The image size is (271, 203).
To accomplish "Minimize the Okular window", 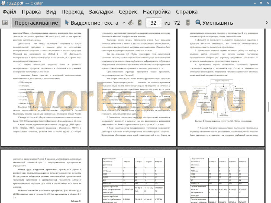I will click(x=255, y=3).
